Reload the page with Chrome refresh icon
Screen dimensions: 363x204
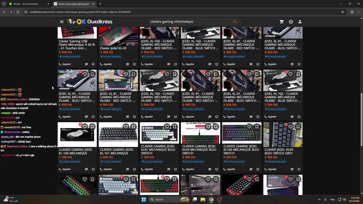[x=18, y=12]
